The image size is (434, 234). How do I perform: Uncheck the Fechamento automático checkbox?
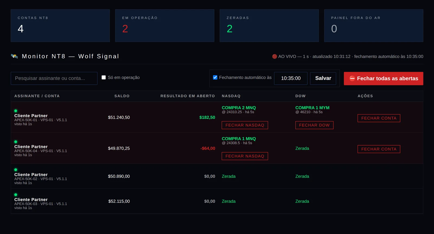(x=215, y=77)
